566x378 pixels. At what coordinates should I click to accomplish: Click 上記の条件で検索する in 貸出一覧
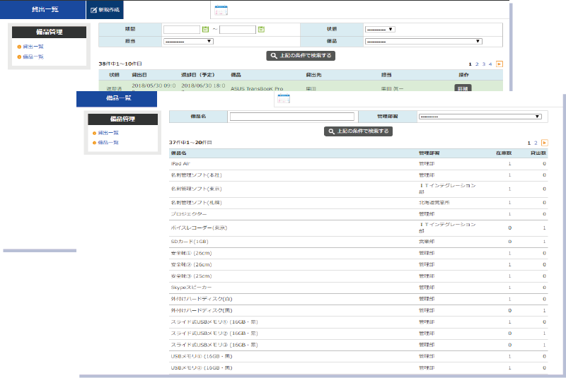(x=301, y=56)
